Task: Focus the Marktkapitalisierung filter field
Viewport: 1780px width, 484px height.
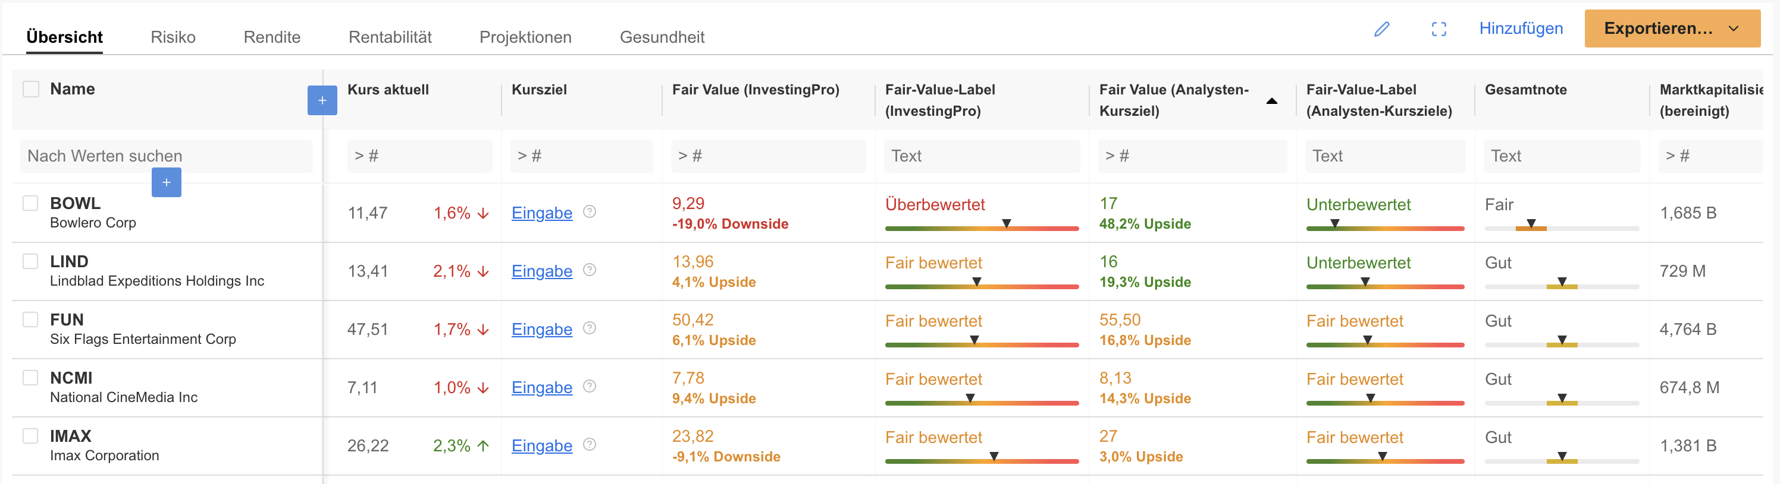Action: pos(1710,156)
